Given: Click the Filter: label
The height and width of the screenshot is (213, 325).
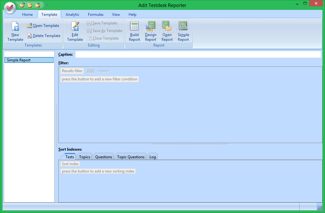Looking at the screenshot, I should [x=63, y=63].
